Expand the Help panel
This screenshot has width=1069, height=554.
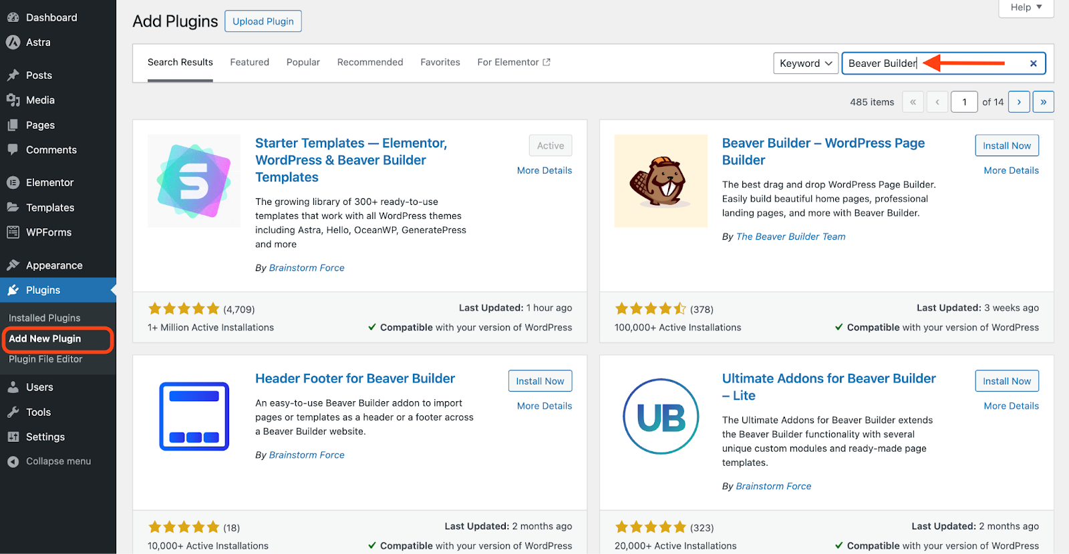pos(1026,7)
